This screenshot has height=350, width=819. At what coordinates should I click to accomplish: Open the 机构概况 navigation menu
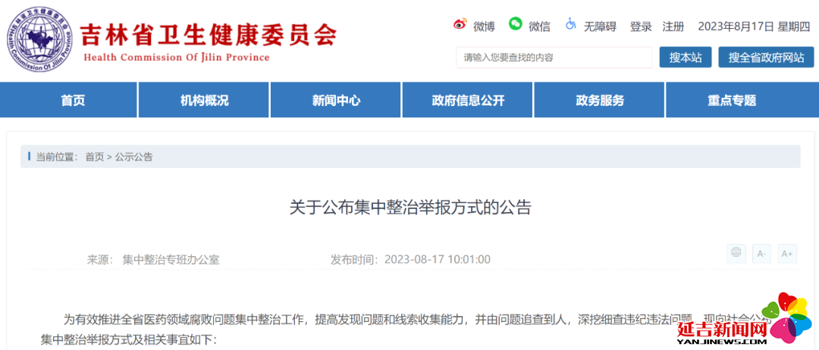click(x=204, y=101)
